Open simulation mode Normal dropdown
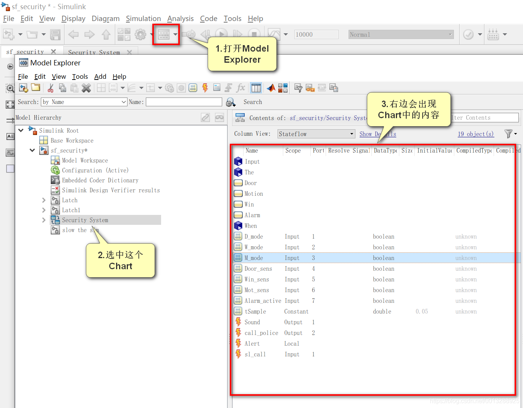Image resolution: width=523 pixels, height=408 pixels. coord(401,34)
